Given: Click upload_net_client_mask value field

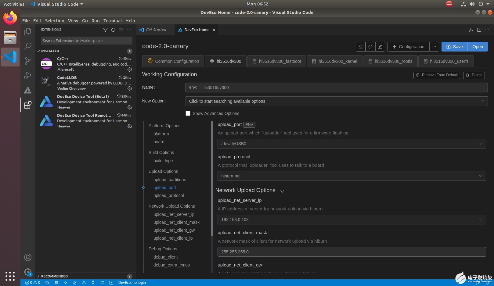Looking at the screenshot, I should (352, 252).
